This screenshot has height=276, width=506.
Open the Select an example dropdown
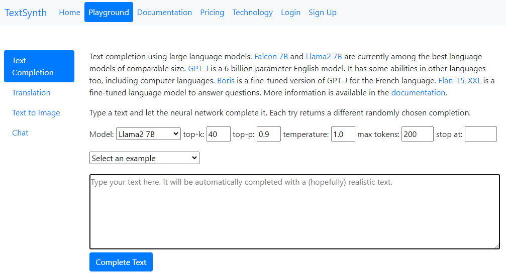144,158
